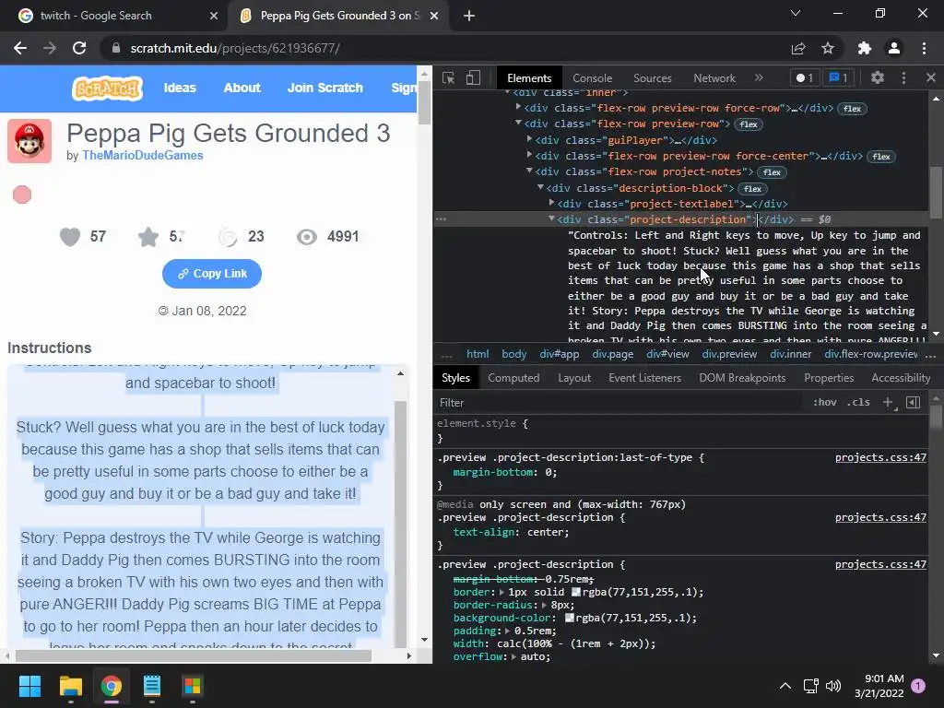Open File Explorer from the taskbar
Screen dimensions: 944x708
click(70, 686)
